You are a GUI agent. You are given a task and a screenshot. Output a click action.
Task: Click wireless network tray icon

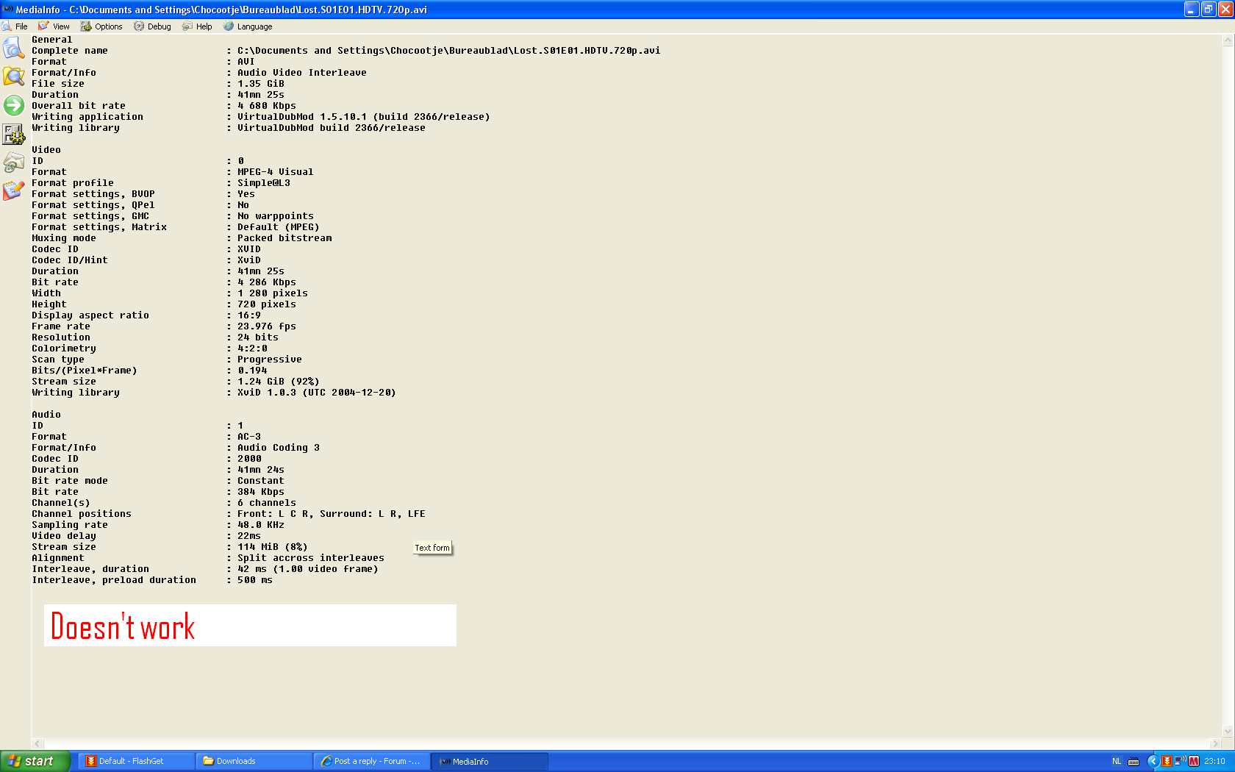click(1180, 761)
